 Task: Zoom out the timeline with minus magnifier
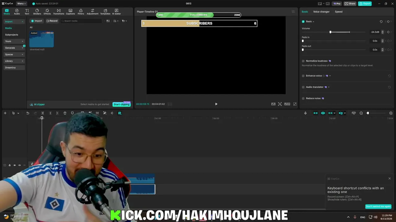pos(361,113)
